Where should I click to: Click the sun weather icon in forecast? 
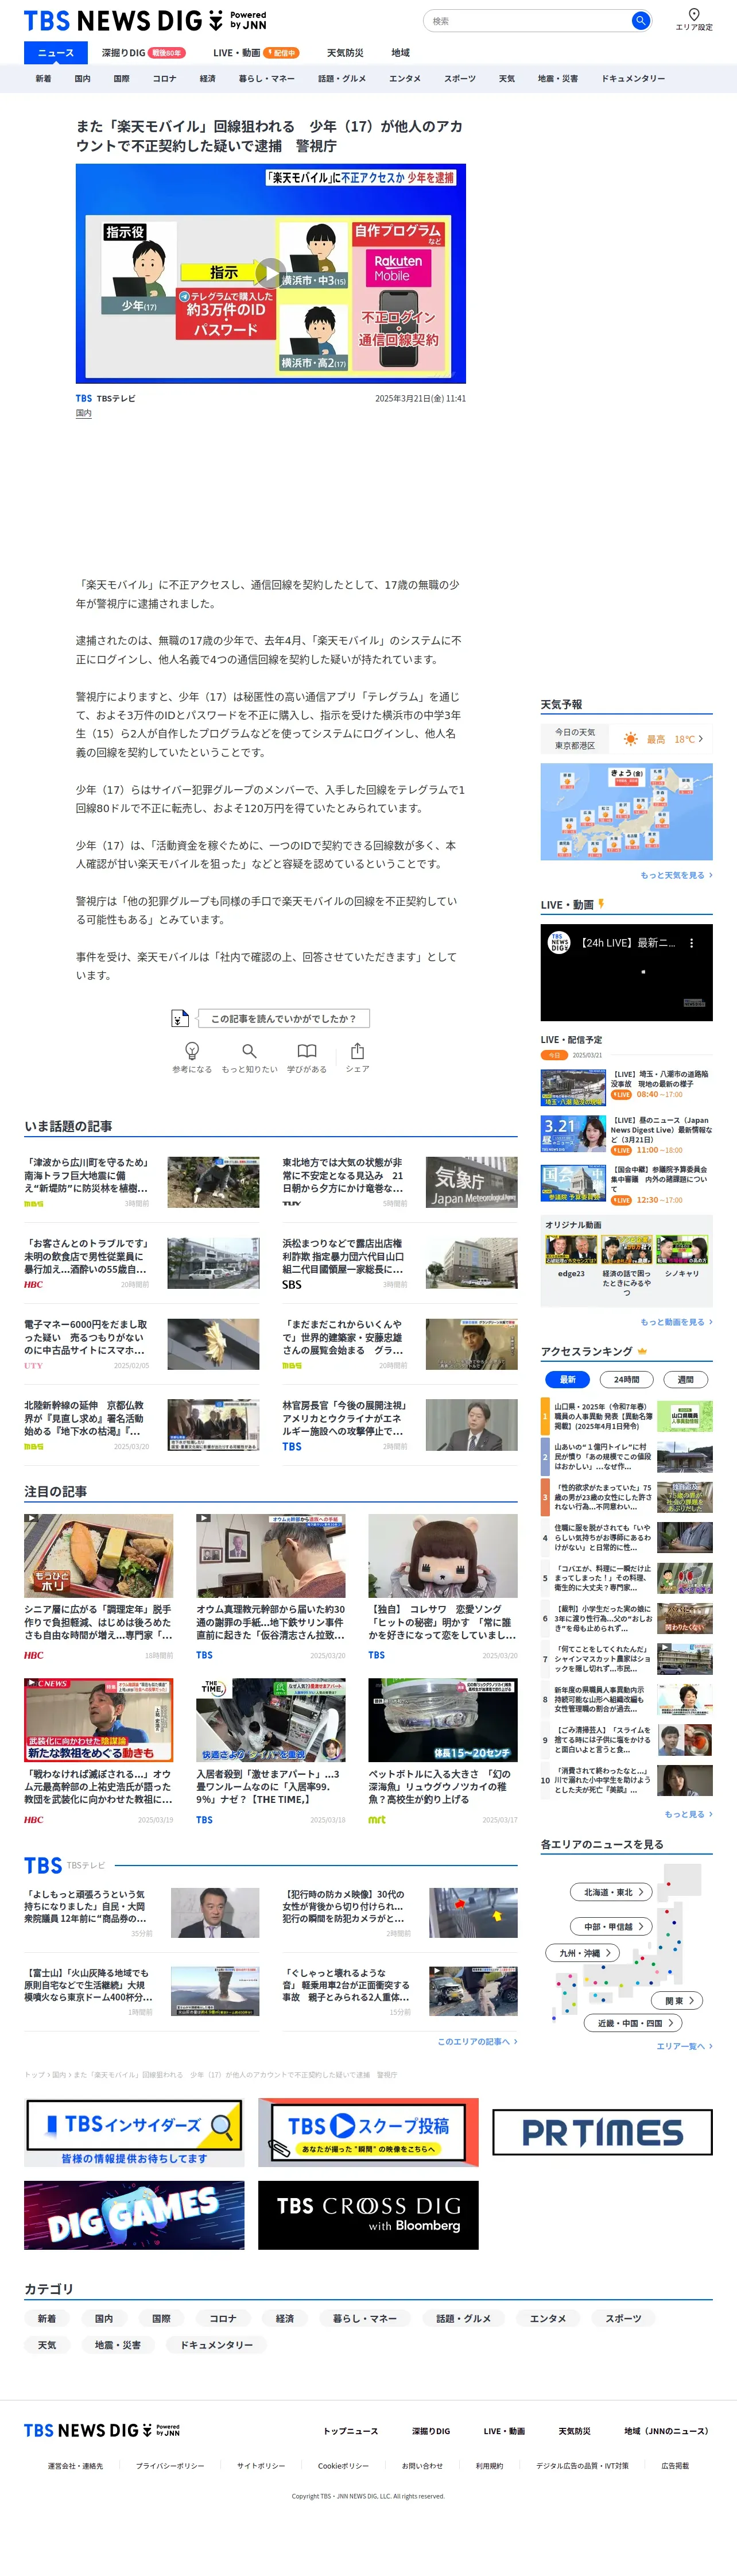point(630,739)
